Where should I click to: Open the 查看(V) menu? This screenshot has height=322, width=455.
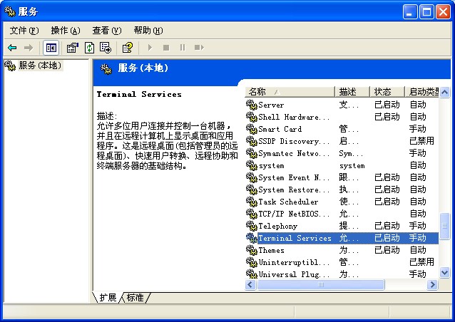pos(107,31)
